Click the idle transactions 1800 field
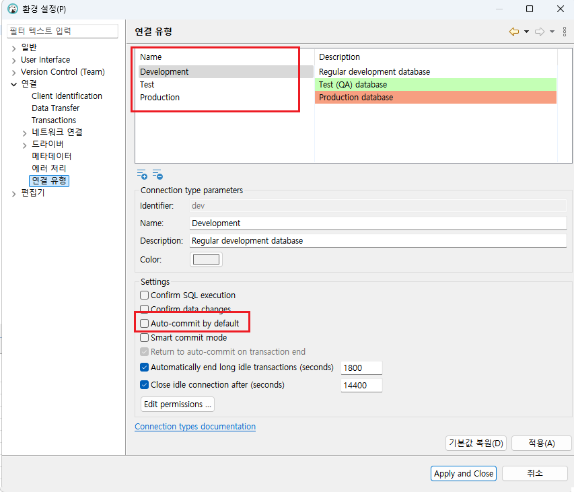This screenshot has width=574, height=492. (x=361, y=368)
